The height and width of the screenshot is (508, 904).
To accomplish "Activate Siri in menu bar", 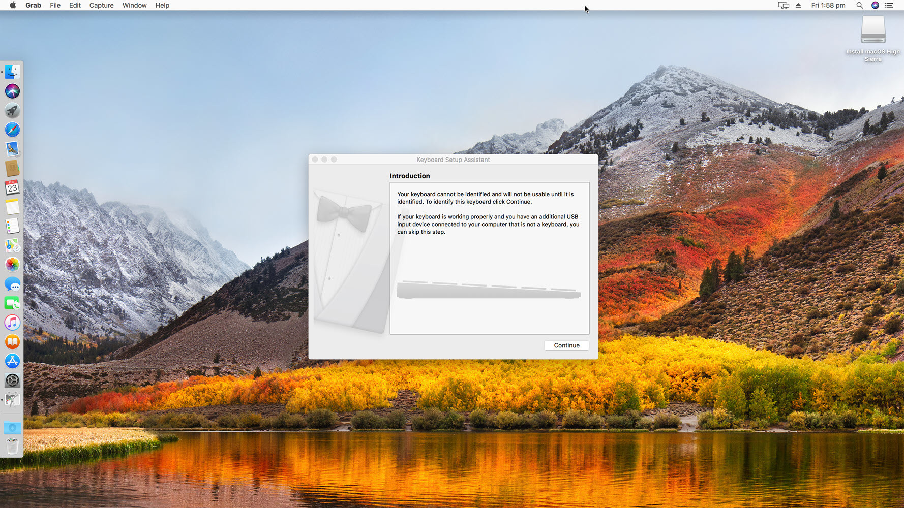I will (x=875, y=5).
